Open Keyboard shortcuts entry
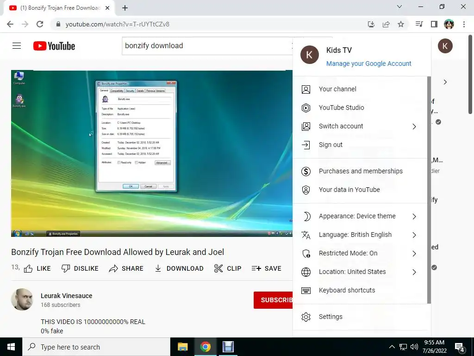 360,291
